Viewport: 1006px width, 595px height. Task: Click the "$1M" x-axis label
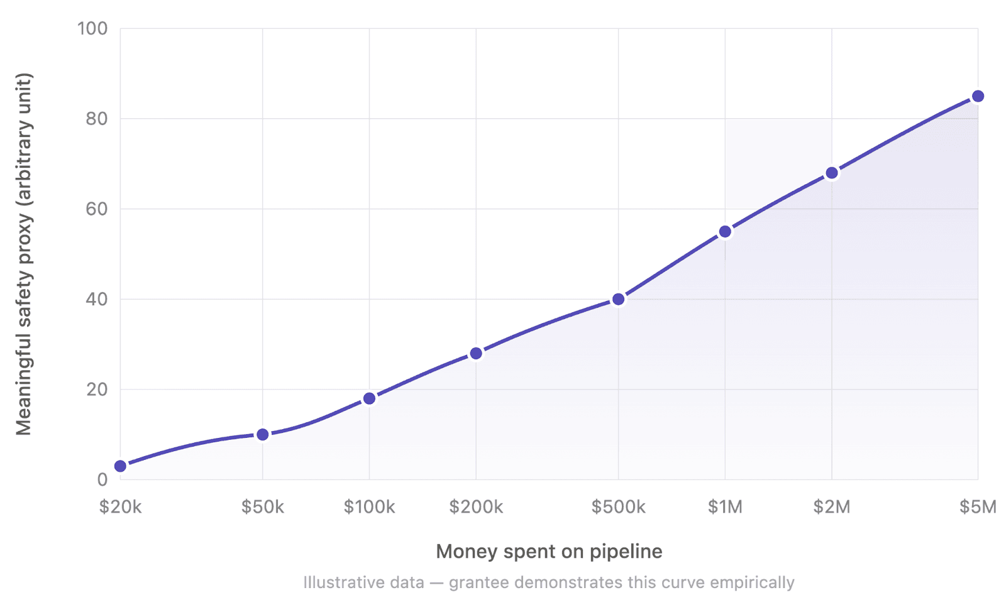pyautogui.click(x=725, y=507)
